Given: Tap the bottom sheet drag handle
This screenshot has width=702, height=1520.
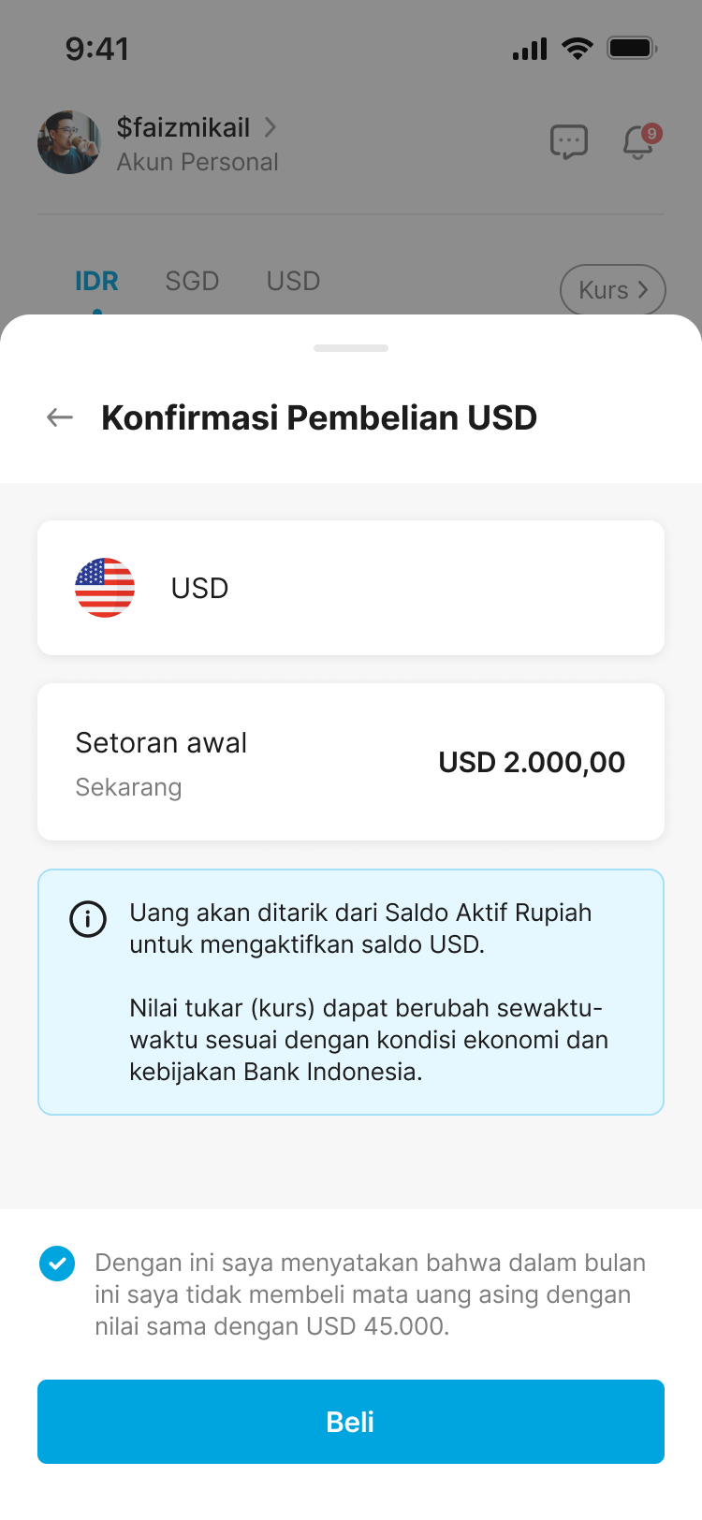Looking at the screenshot, I should tap(351, 348).
